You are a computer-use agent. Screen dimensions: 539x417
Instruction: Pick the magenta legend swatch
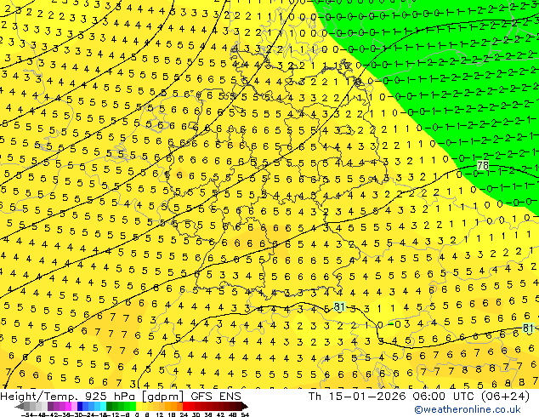pos(68,406)
